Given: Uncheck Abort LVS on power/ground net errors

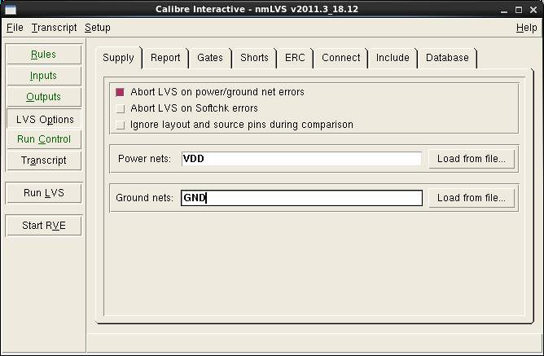Looking at the screenshot, I should [120, 92].
